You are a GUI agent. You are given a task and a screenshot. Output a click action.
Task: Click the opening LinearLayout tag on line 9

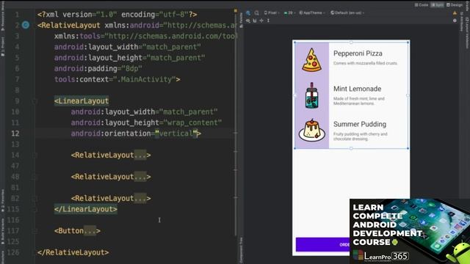82,101
